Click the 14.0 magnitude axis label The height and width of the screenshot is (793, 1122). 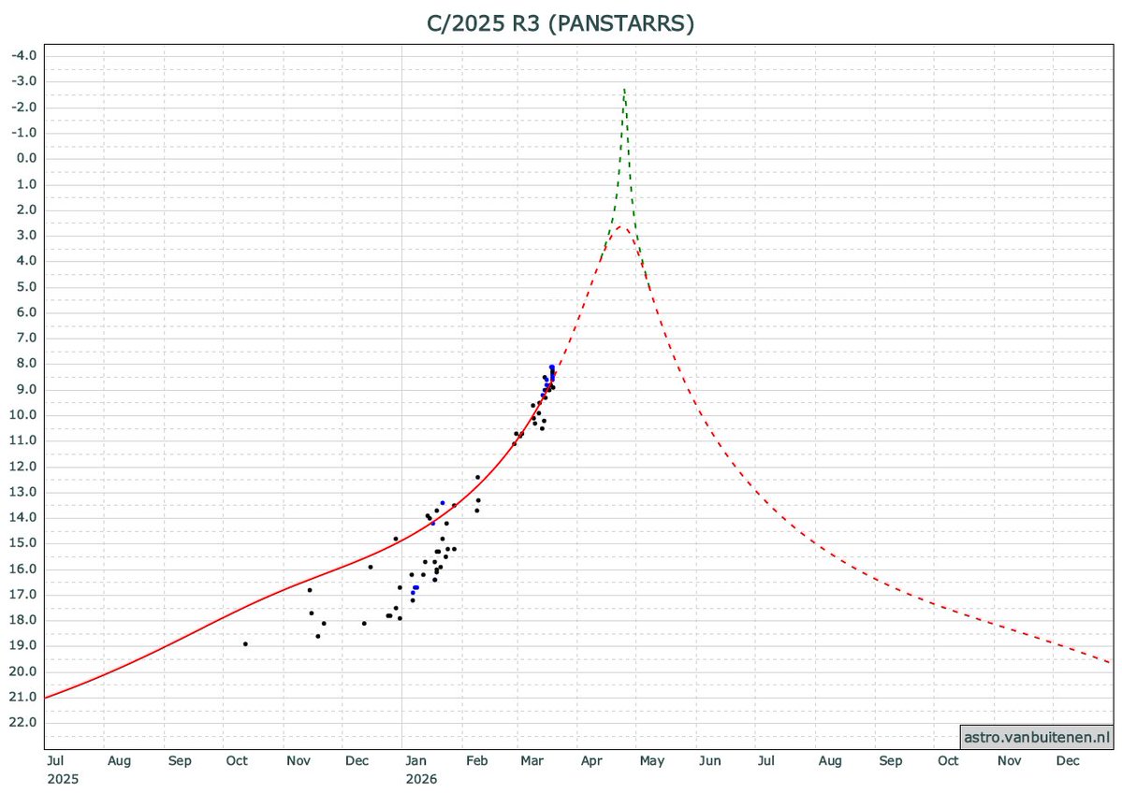tap(23, 518)
